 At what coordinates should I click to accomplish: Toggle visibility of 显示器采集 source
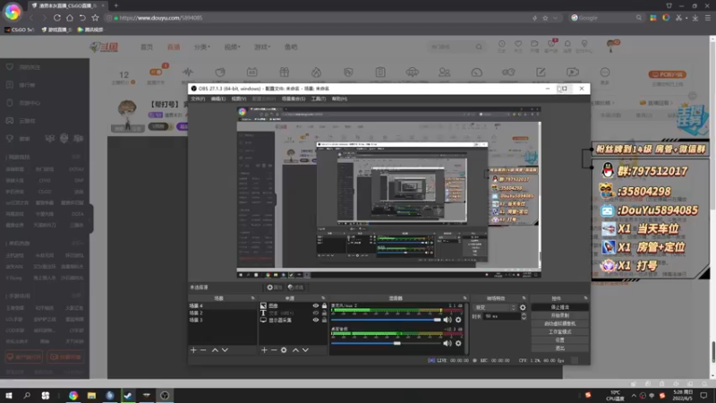click(316, 321)
